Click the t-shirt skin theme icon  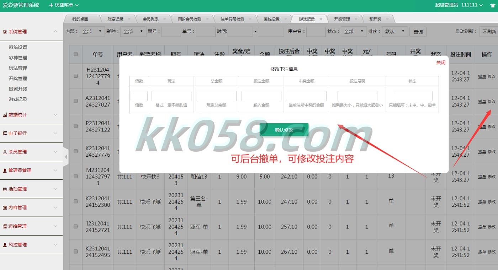click(492, 5)
